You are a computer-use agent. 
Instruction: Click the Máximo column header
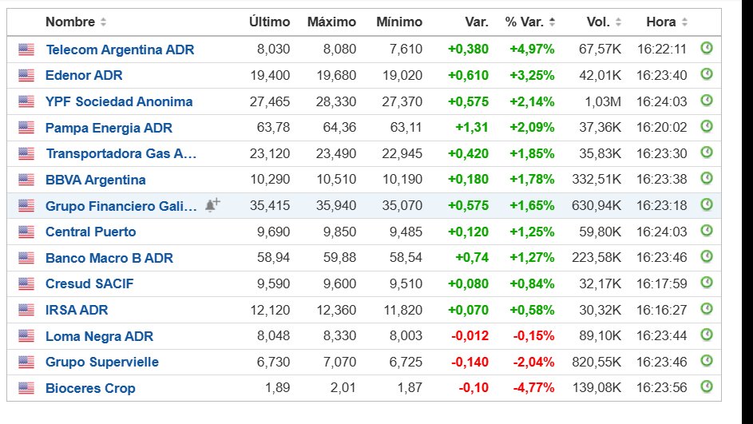point(332,22)
